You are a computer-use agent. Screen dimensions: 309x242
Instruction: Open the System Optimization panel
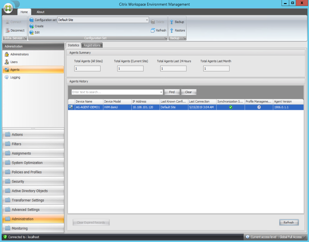27,163
